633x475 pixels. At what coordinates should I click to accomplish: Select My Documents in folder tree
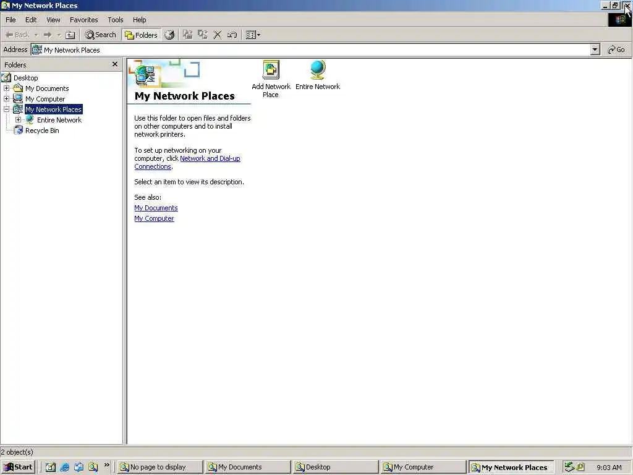[47, 88]
